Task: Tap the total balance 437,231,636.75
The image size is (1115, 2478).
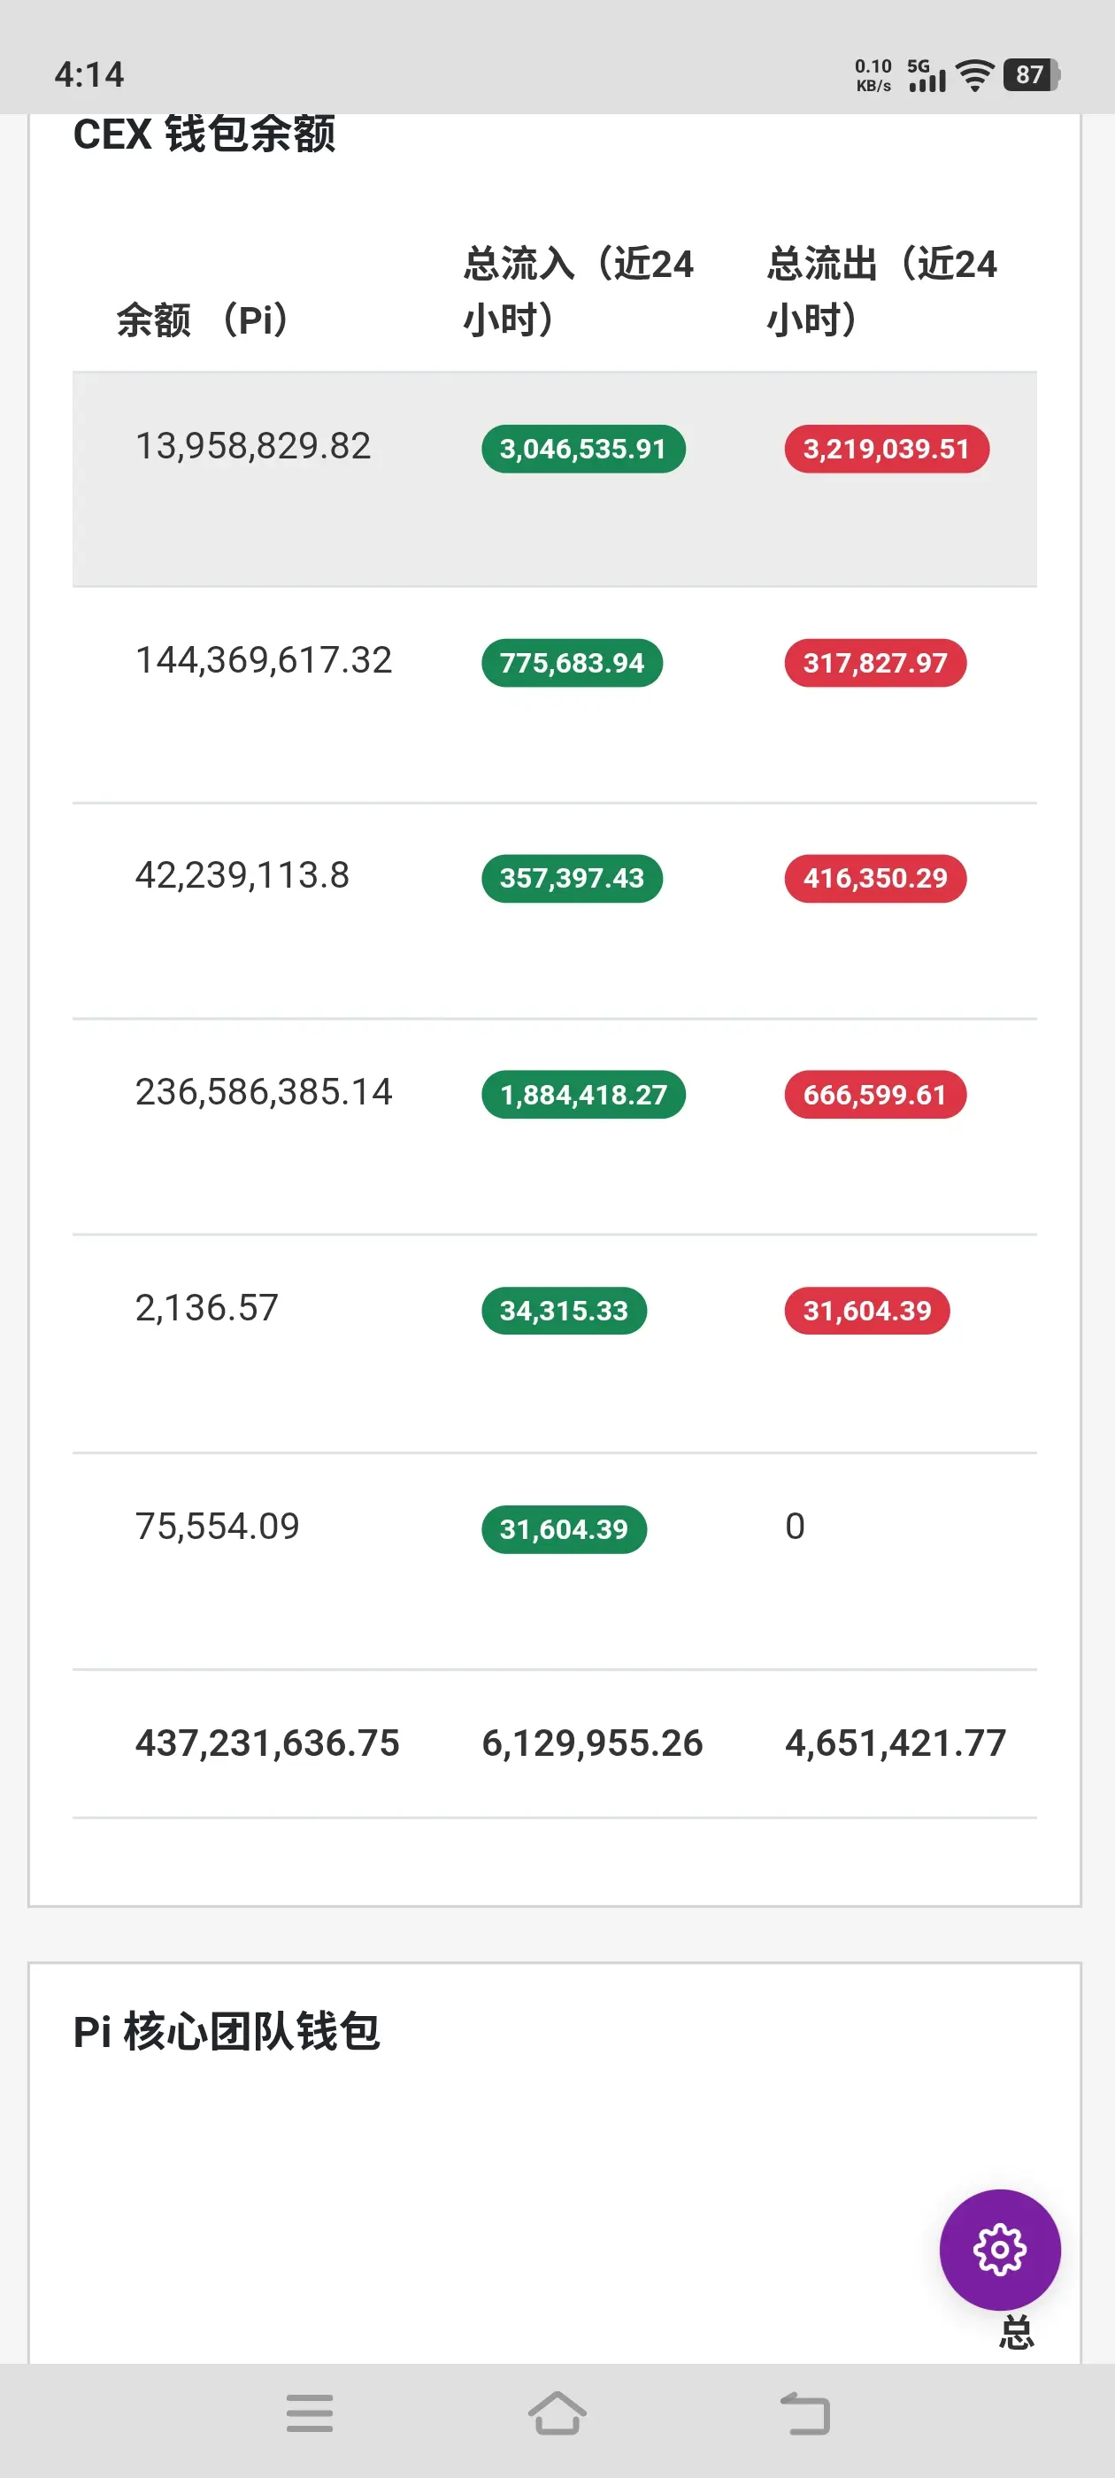Action: [x=266, y=1743]
